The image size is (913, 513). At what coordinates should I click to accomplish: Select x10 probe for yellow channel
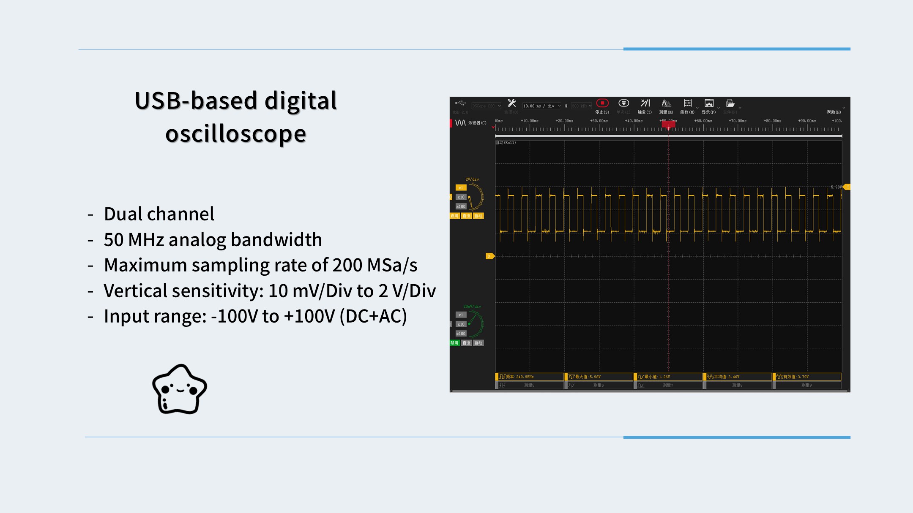tap(461, 197)
